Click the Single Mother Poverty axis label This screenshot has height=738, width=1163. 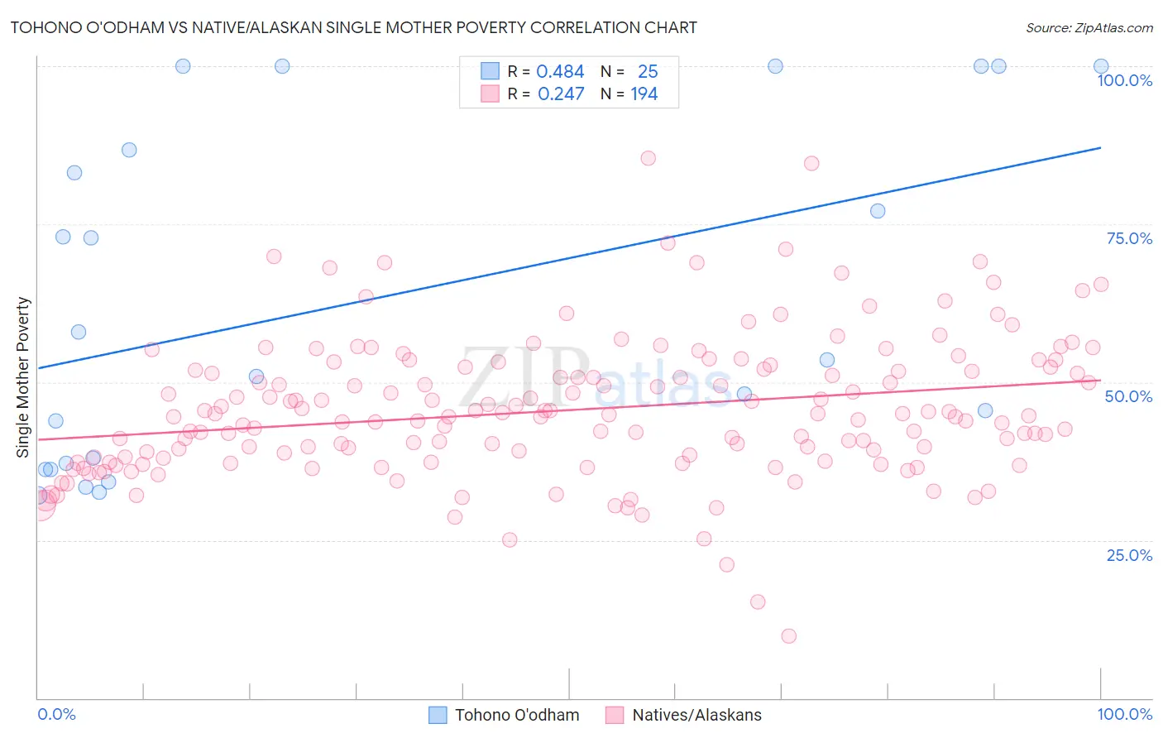tap(23, 377)
